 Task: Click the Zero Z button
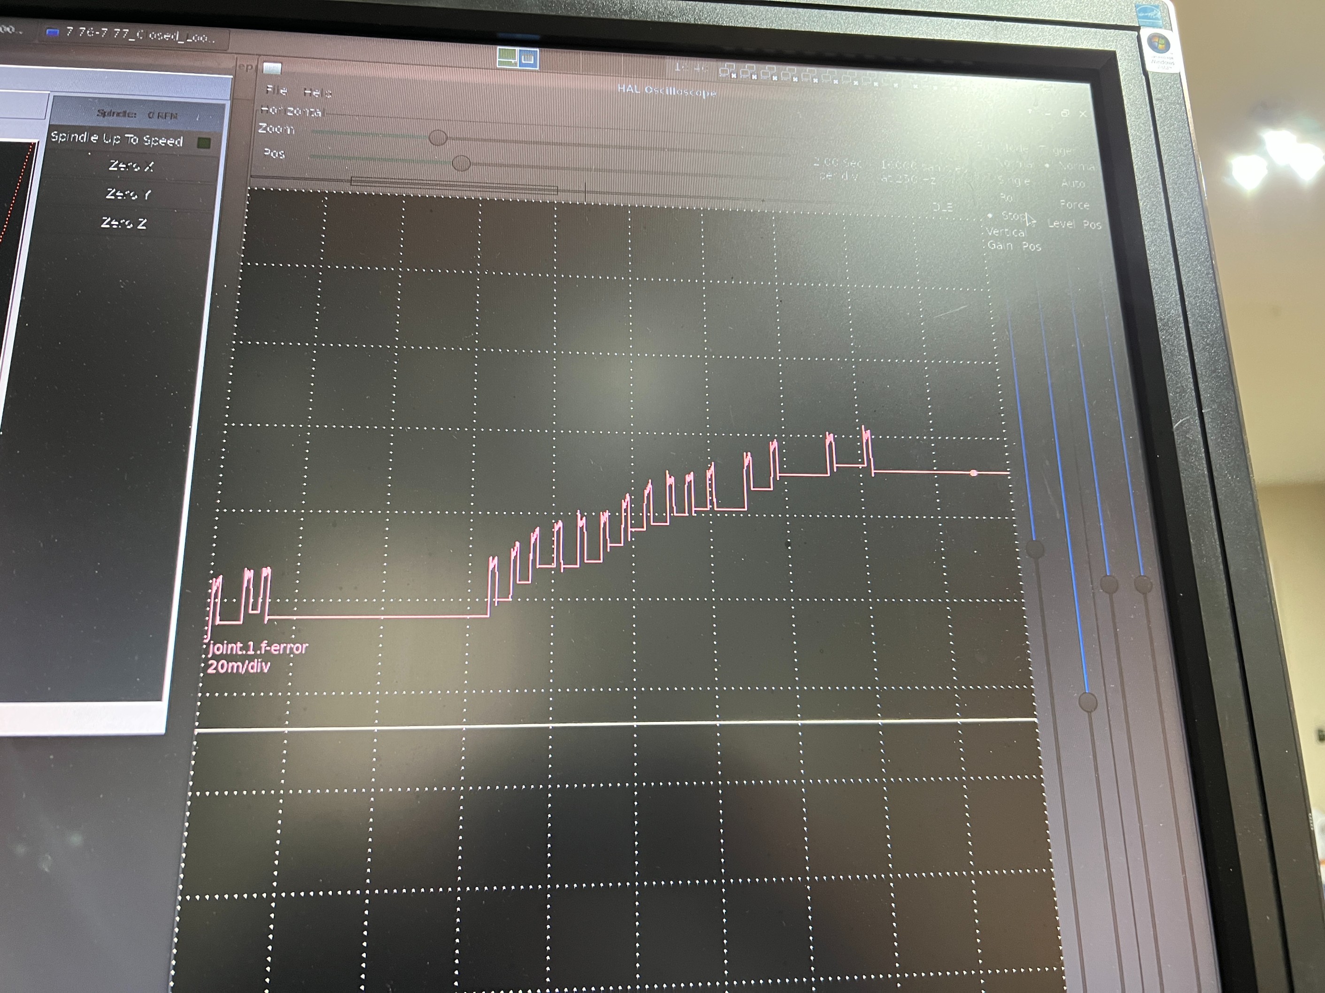click(124, 222)
